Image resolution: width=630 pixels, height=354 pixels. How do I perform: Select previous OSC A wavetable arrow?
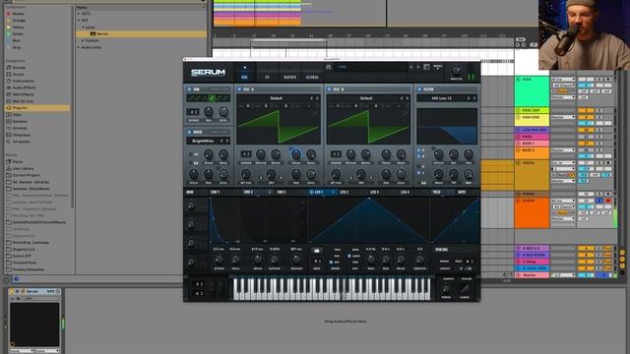(311, 98)
